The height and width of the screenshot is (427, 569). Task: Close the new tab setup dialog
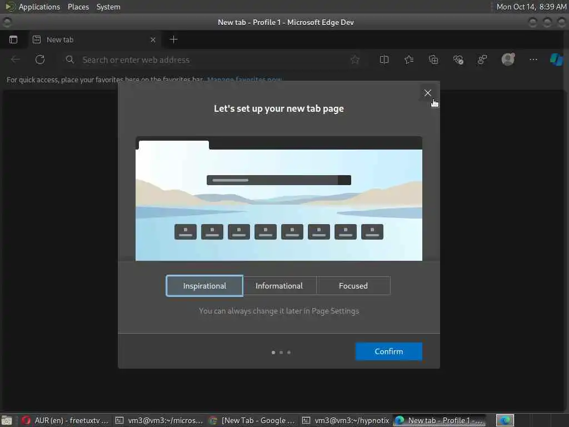tap(427, 93)
